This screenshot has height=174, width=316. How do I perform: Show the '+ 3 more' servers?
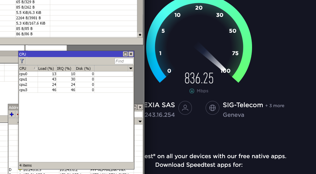[275, 105]
